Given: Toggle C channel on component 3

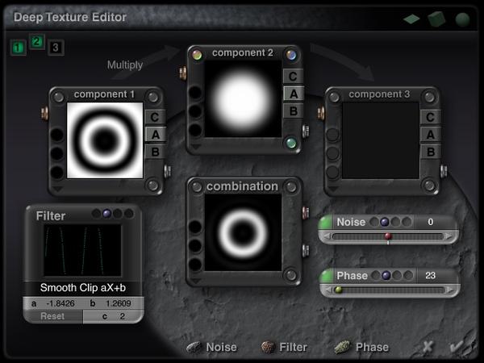Looking at the screenshot, I should click(x=430, y=117).
